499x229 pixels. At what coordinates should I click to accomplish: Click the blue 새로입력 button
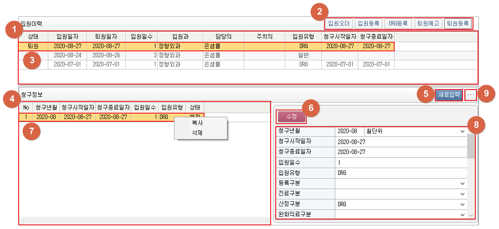(448, 95)
